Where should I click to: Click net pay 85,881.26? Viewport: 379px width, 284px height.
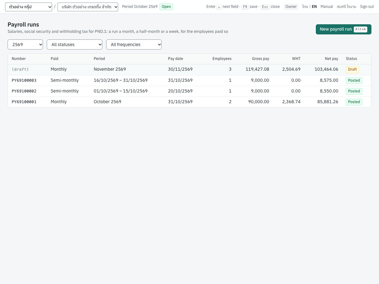328,102
